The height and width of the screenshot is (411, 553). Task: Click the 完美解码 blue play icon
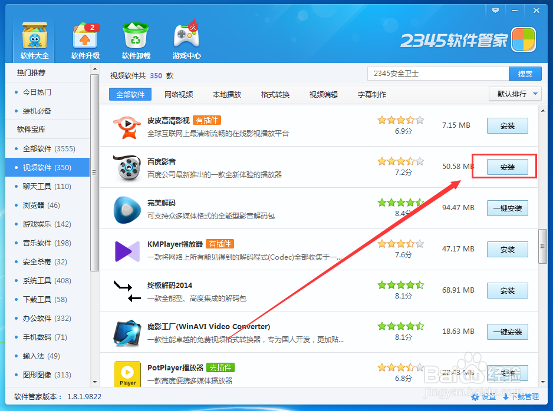tap(127, 210)
